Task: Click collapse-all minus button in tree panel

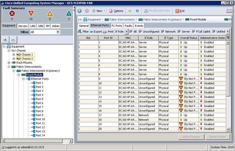Action: pyautogui.click(x=13, y=40)
